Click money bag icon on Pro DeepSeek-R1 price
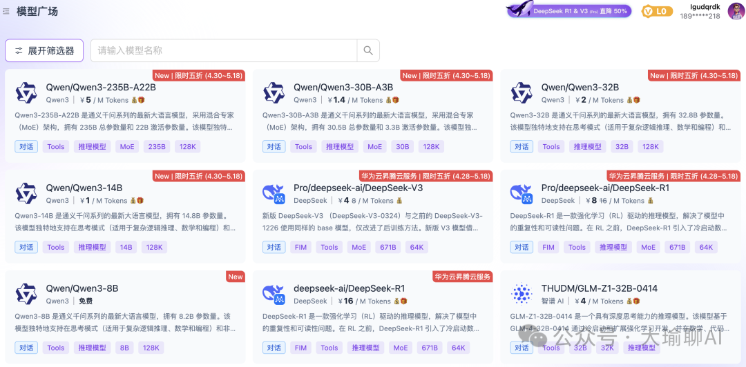The image size is (746, 367). point(651,201)
